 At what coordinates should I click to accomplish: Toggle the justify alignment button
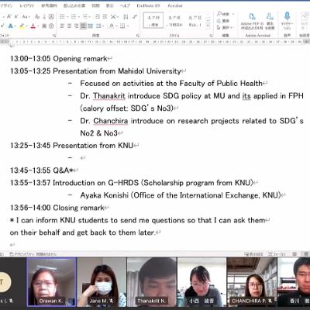click(83, 26)
